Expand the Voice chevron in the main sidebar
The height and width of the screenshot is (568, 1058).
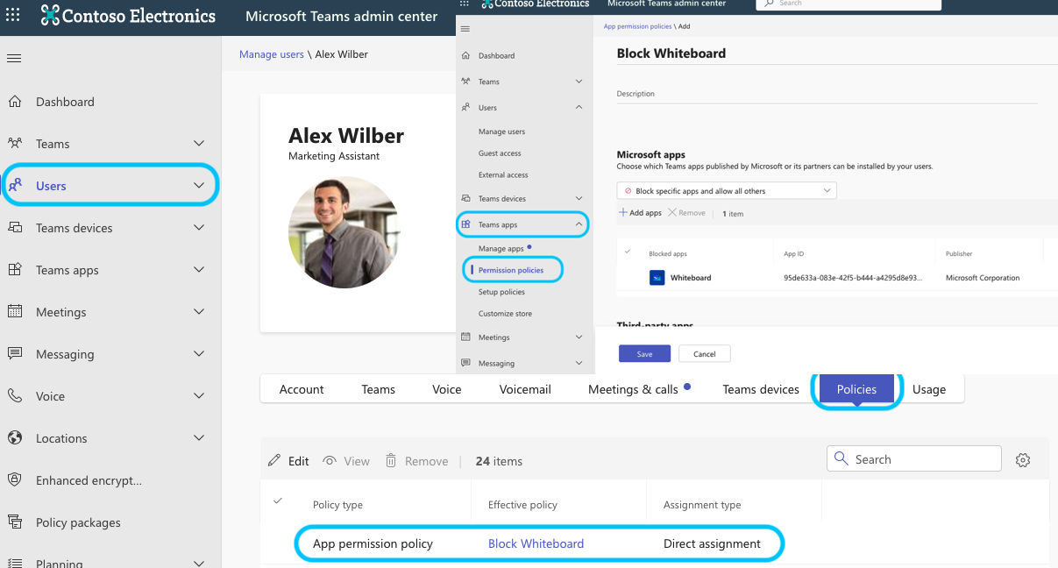[x=199, y=396]
